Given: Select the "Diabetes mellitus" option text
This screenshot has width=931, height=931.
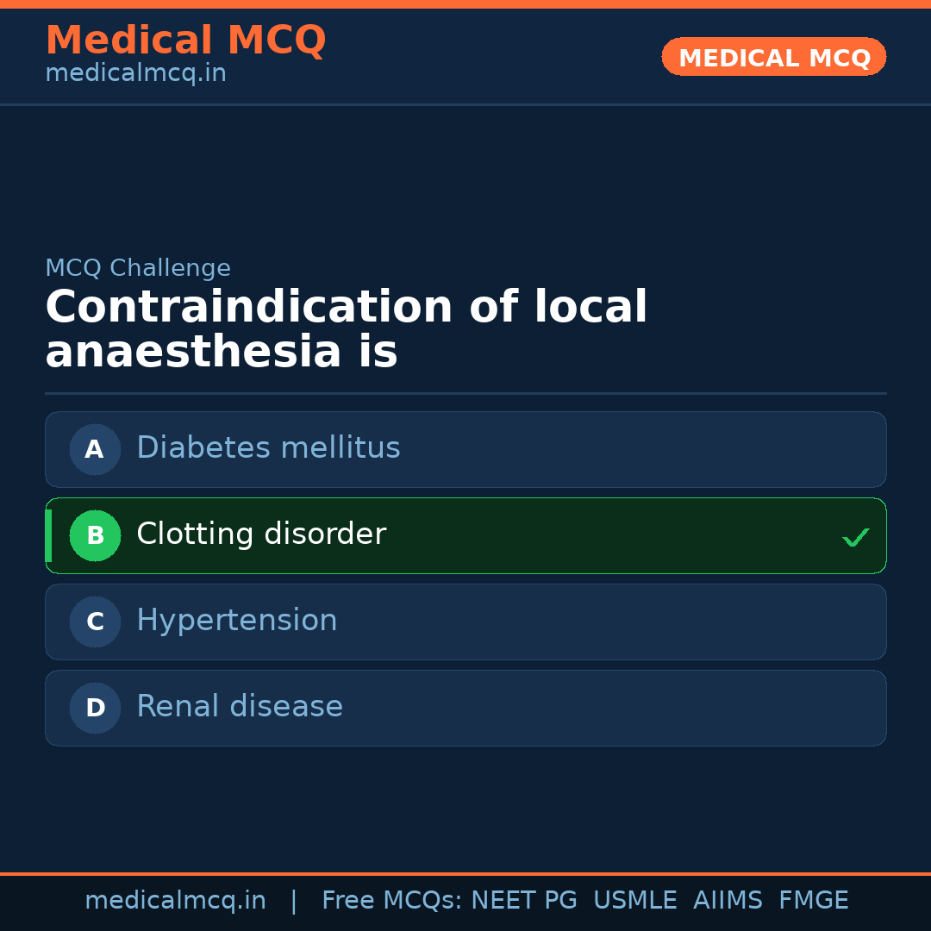Looking at the screenshot, I should coord(268,448).
